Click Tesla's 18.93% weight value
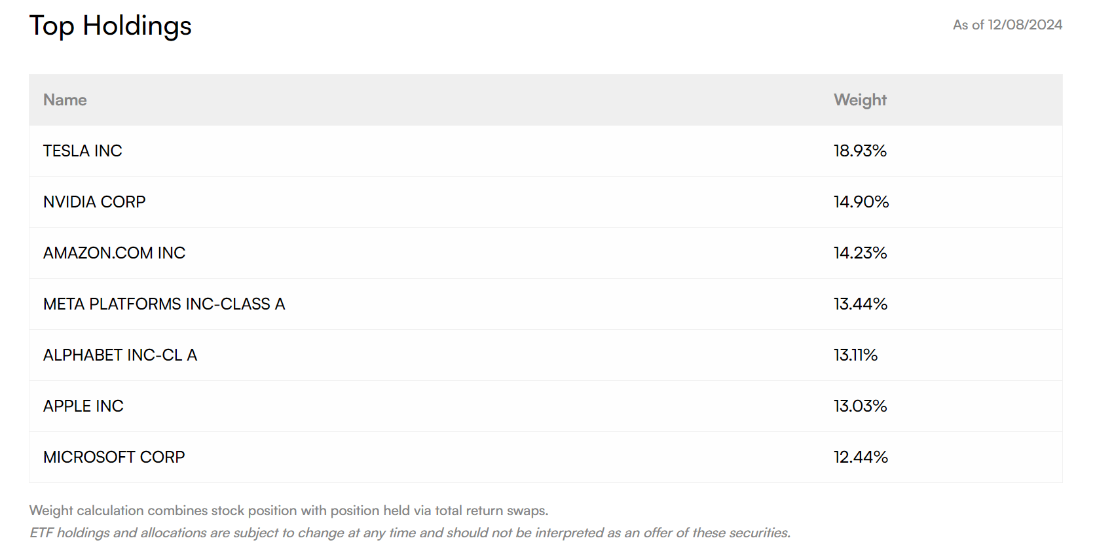This screenshot has height=553, width=1095. click(859, 151)
